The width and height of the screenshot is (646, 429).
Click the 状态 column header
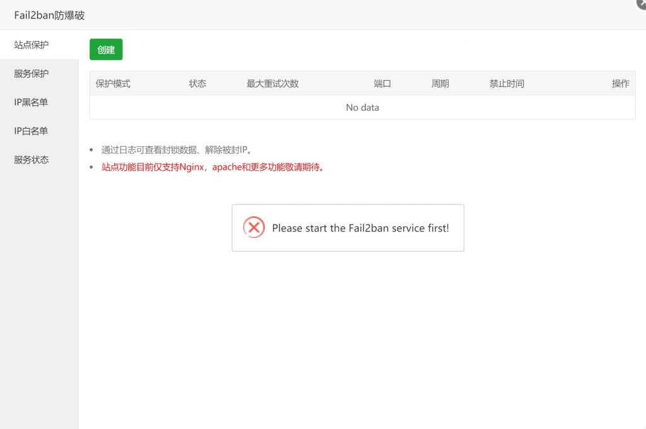click(x=197, y=83)
